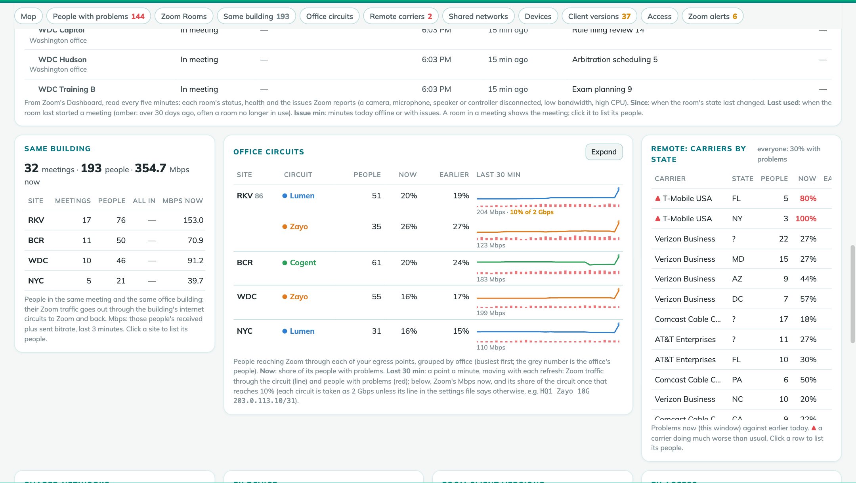Screen dimensions: 856x483
Task: Click the Arbitration scheduling 5 meeting
Action: (x=615, y=59)
